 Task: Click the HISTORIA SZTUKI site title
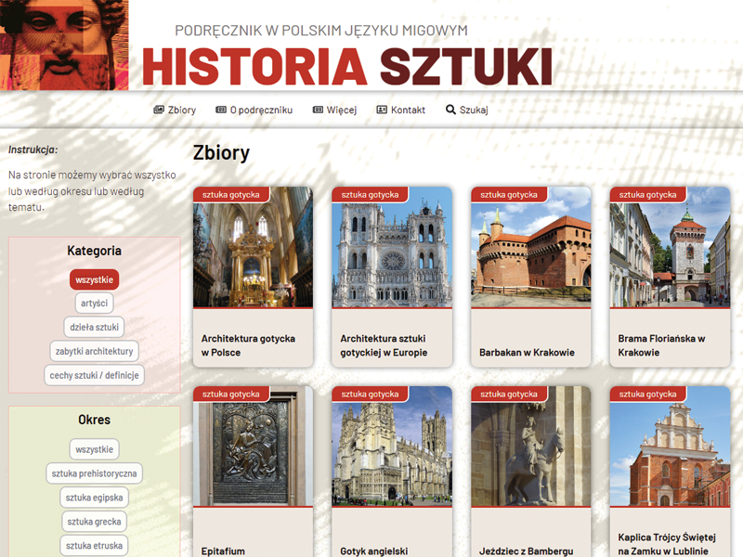pos(347,66)
